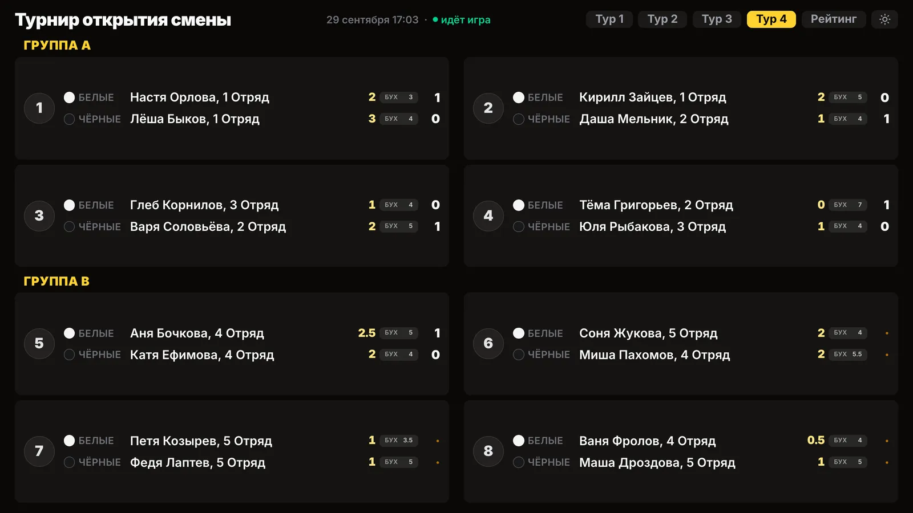Click white piece icon beside Настя Орлова
Image resolution: width=913 pixels, height=513 pixels.
coord(70,97)
